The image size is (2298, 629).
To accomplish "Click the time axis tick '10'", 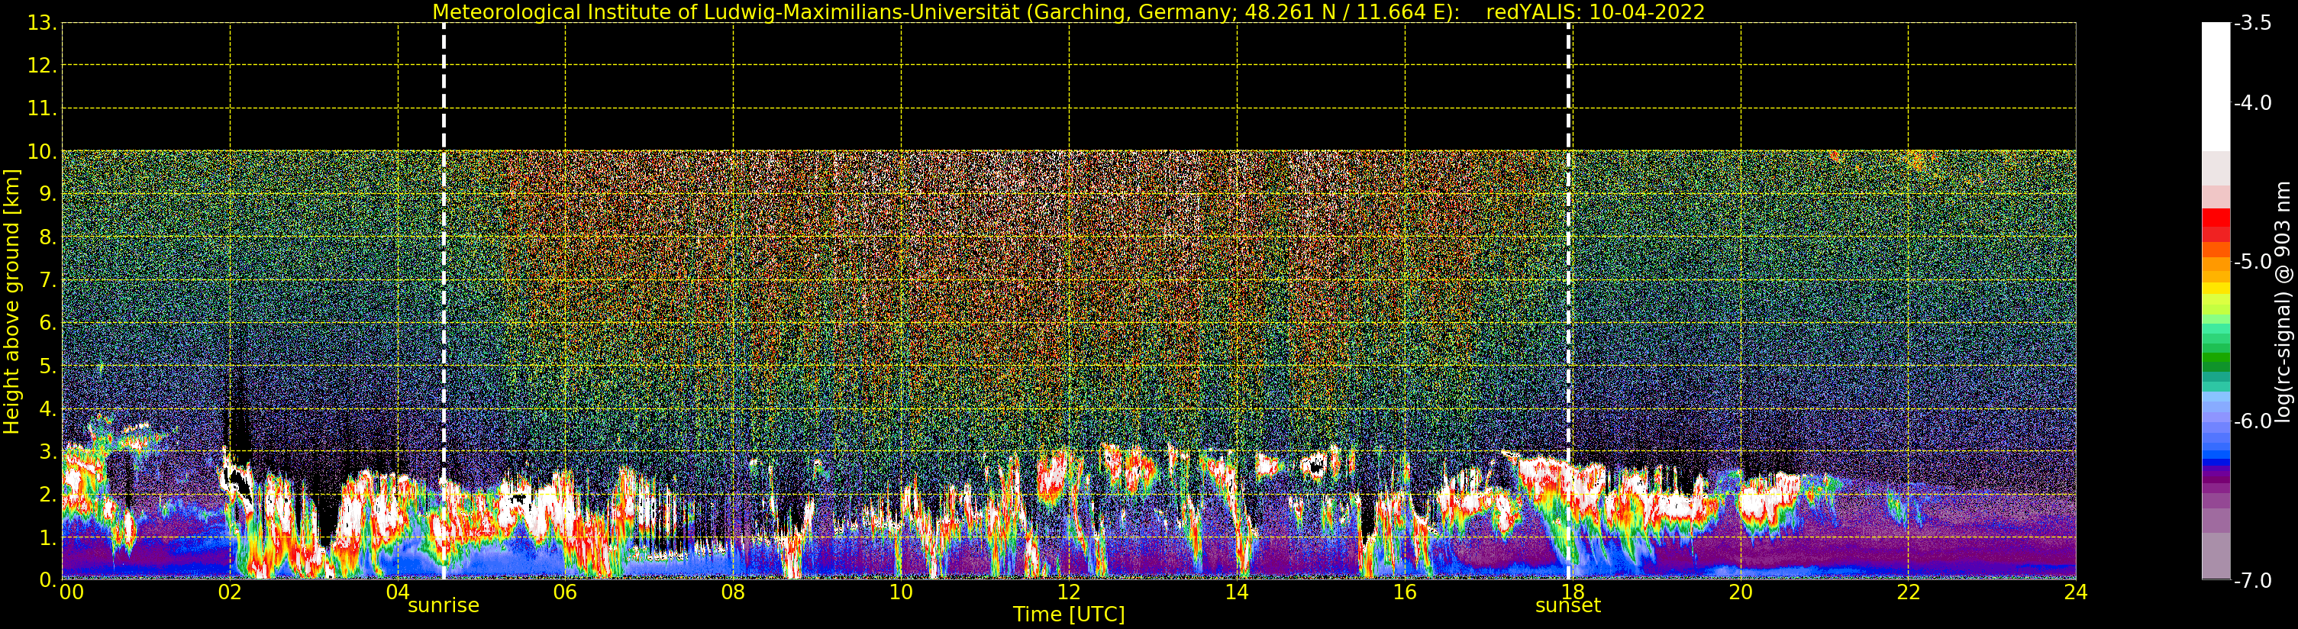I will (901, 592).
